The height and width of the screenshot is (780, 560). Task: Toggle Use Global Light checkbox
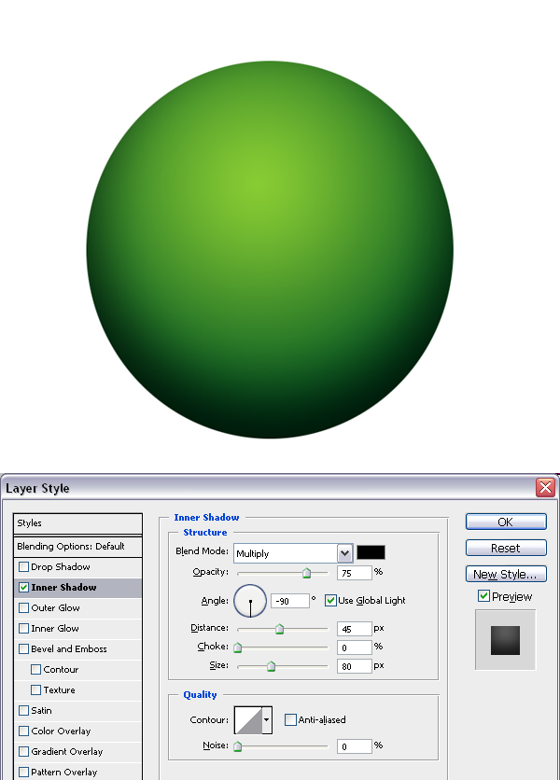[x=330, y=601]
